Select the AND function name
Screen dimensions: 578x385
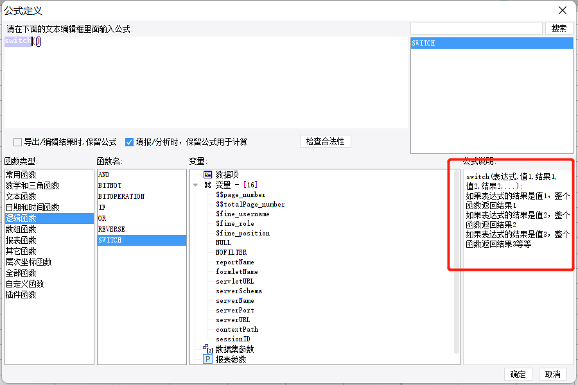tap(142, 175)
